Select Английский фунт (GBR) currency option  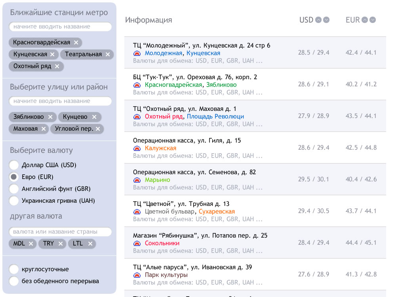point(14,189)
